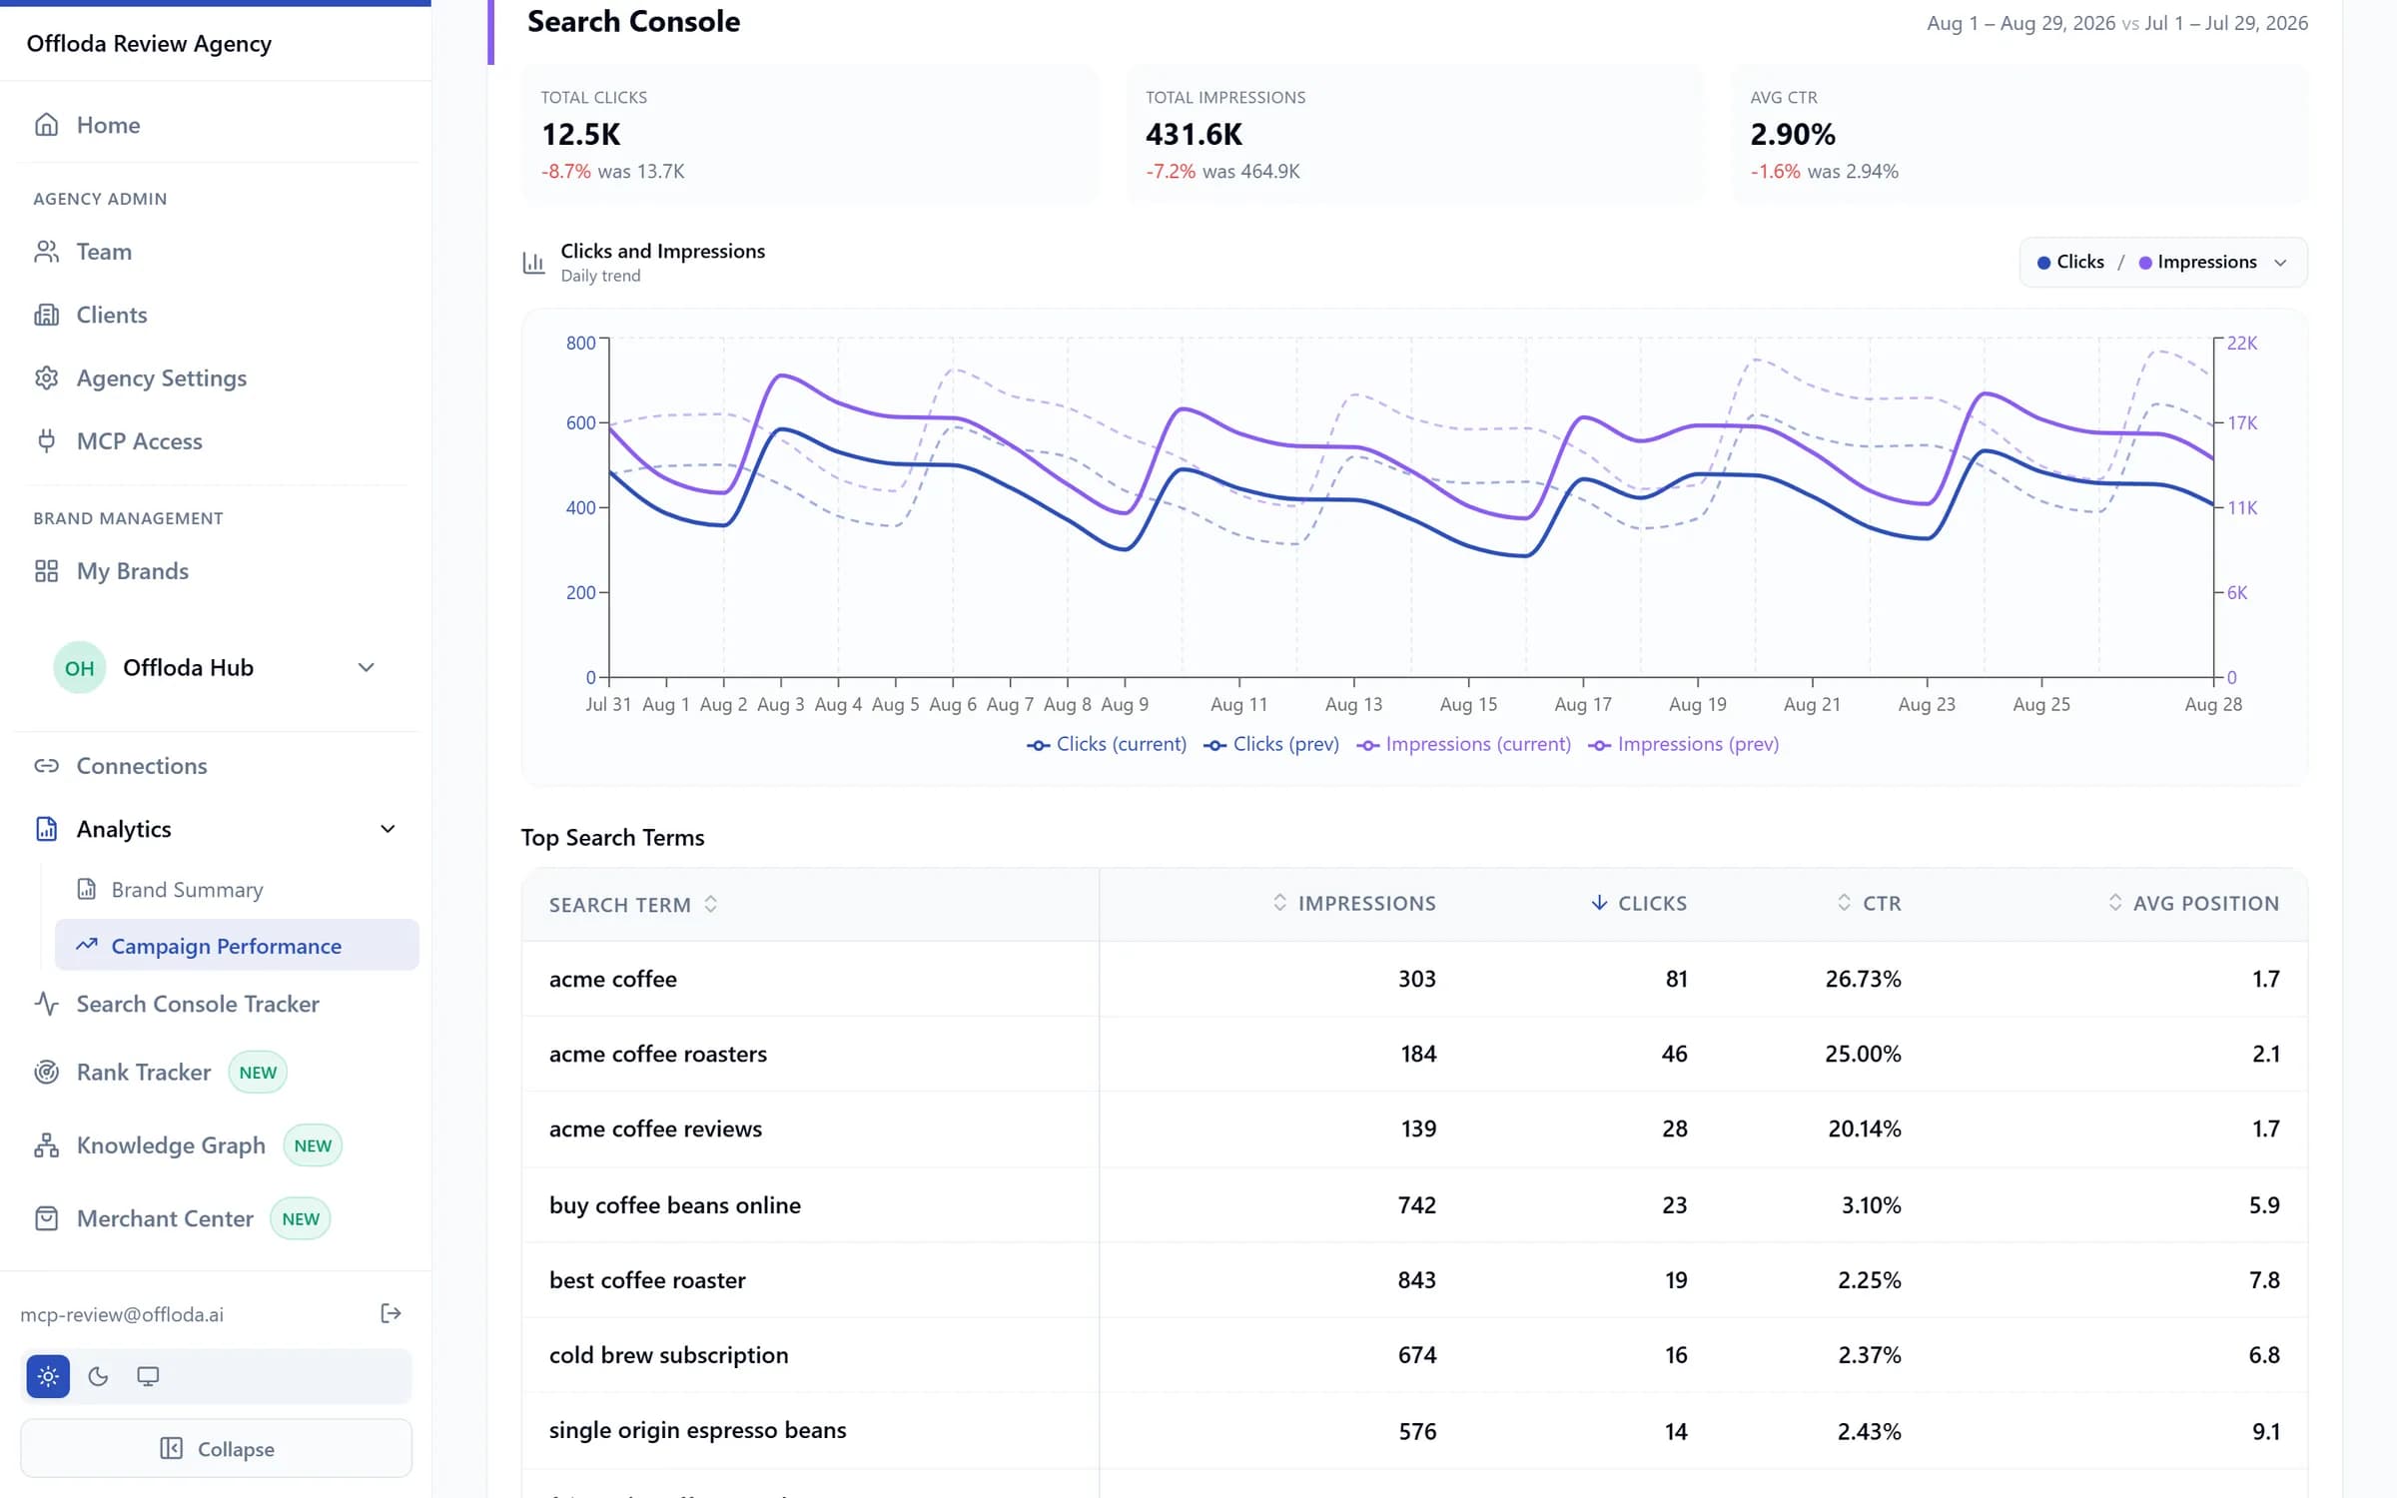The width and height of the screenshot is (2397, 1498).
Task: Select the 'single origin espresso beans' row
Action: (1414, 1430)
